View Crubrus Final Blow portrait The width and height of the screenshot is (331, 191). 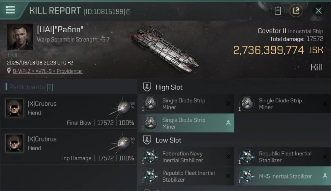tap(15, 108)
